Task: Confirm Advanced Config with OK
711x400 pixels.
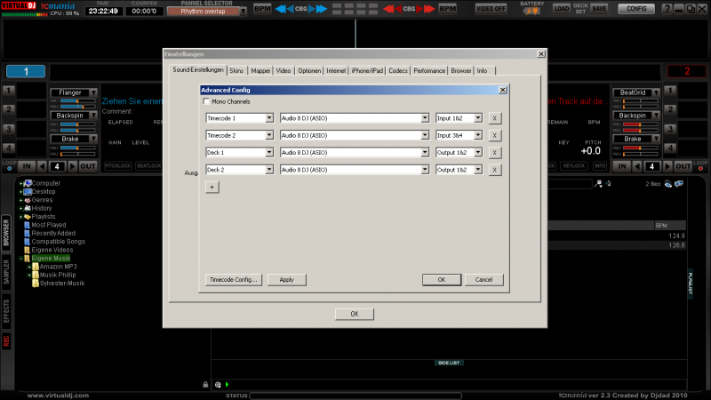Action: (x=442, y=279)
